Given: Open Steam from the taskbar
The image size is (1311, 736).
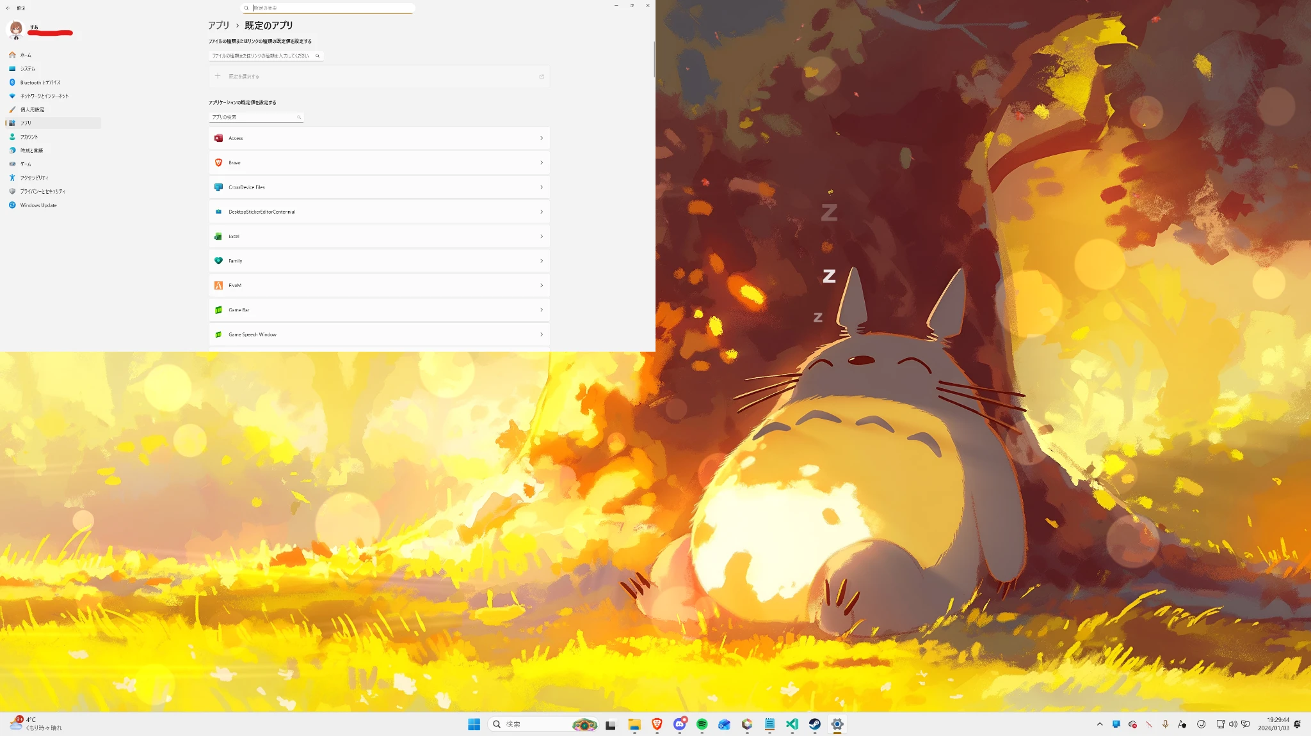Looking at the screenshot, I should point(814,724).
